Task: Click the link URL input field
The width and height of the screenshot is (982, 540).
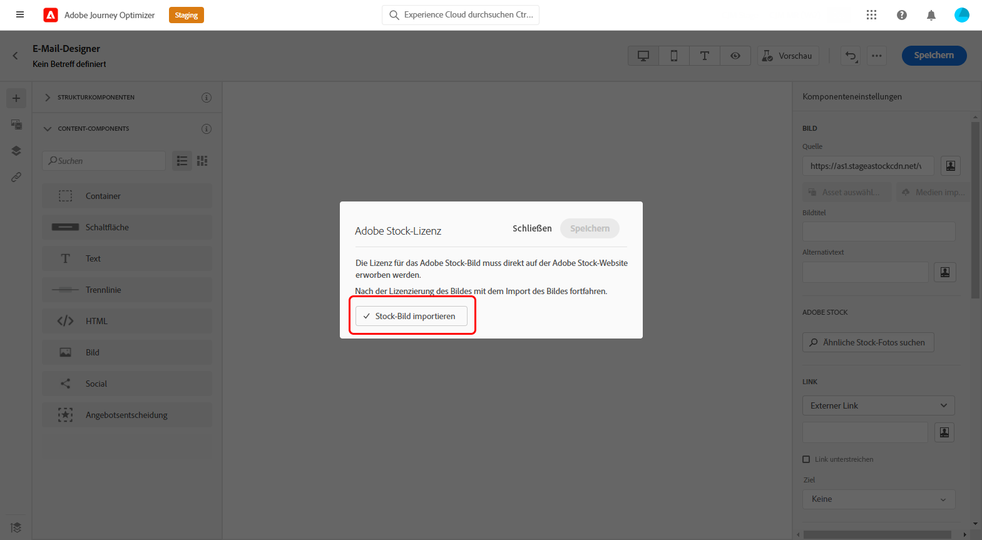Action: click(x=865, y=432)
